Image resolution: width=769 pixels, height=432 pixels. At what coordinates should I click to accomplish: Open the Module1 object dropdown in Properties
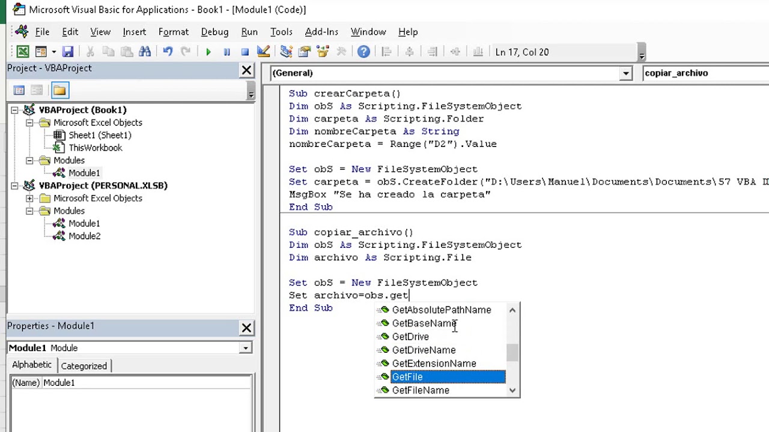tap(245, 348)
